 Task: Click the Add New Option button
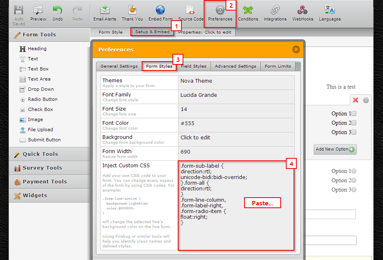click(x=335, y=149)
